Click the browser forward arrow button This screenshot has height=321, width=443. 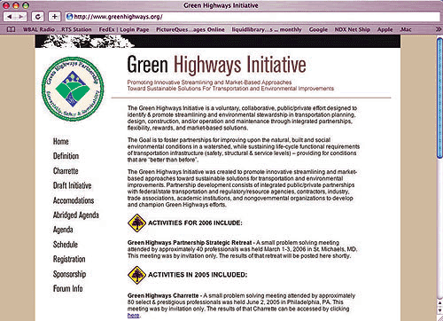point(20,17)
